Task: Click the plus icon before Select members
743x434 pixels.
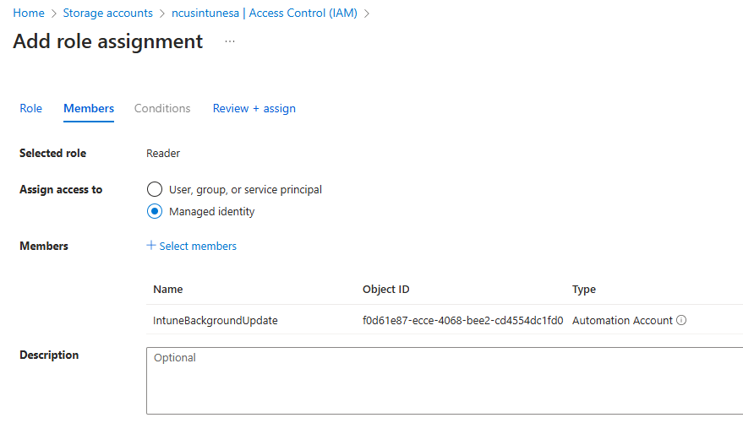Action: (151, 246)
